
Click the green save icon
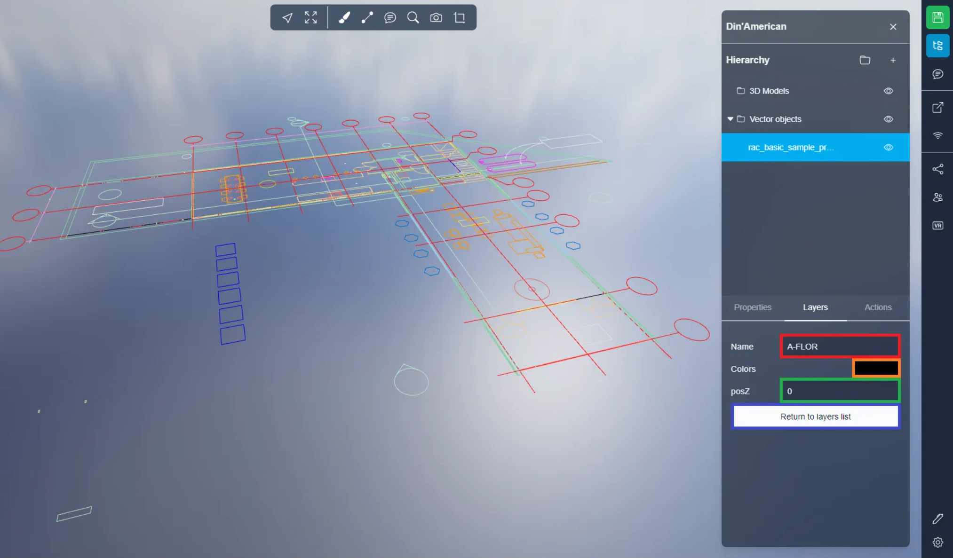[937, 18]
